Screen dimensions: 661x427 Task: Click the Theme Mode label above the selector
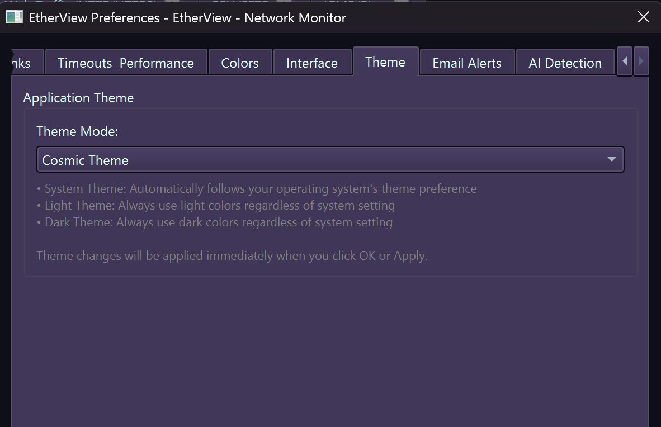pyautogui.click(x=77, y=131)
